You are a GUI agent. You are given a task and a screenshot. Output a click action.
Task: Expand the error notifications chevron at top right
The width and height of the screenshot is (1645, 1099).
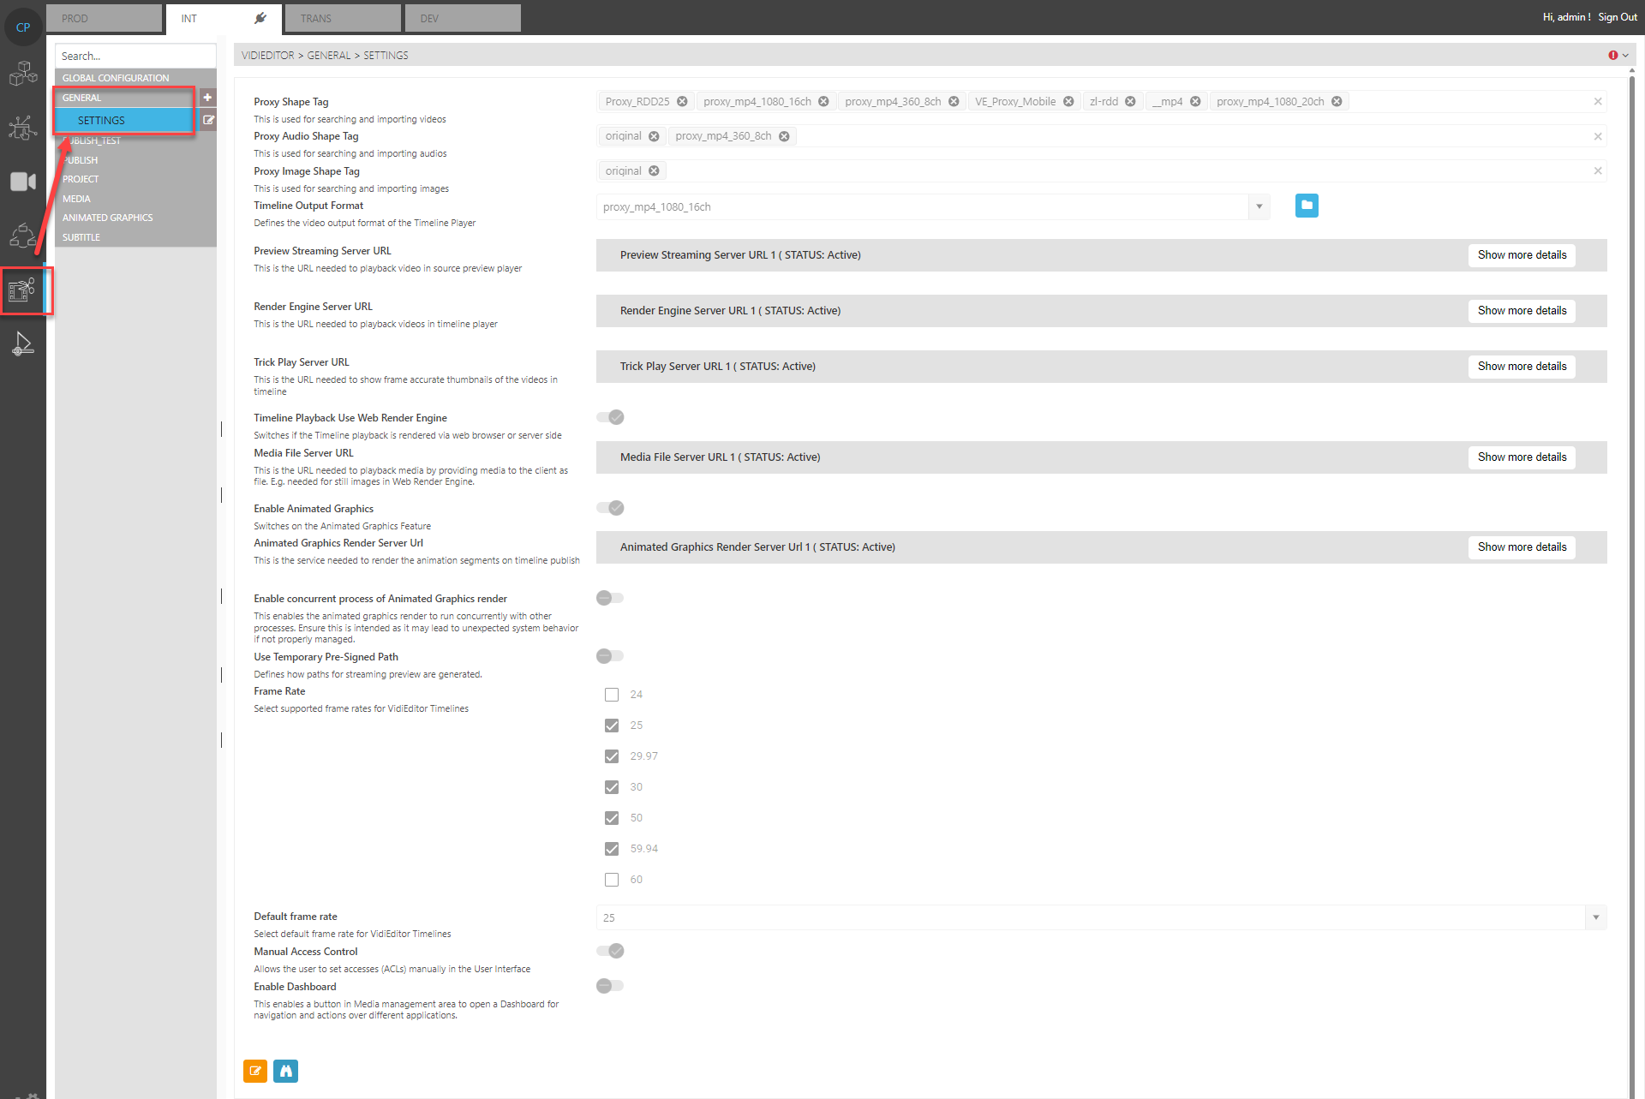coord(1626,55)
